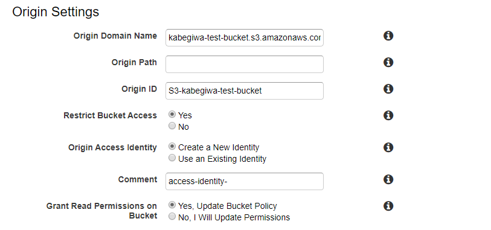Click the Origin Domain Name field

244,38
